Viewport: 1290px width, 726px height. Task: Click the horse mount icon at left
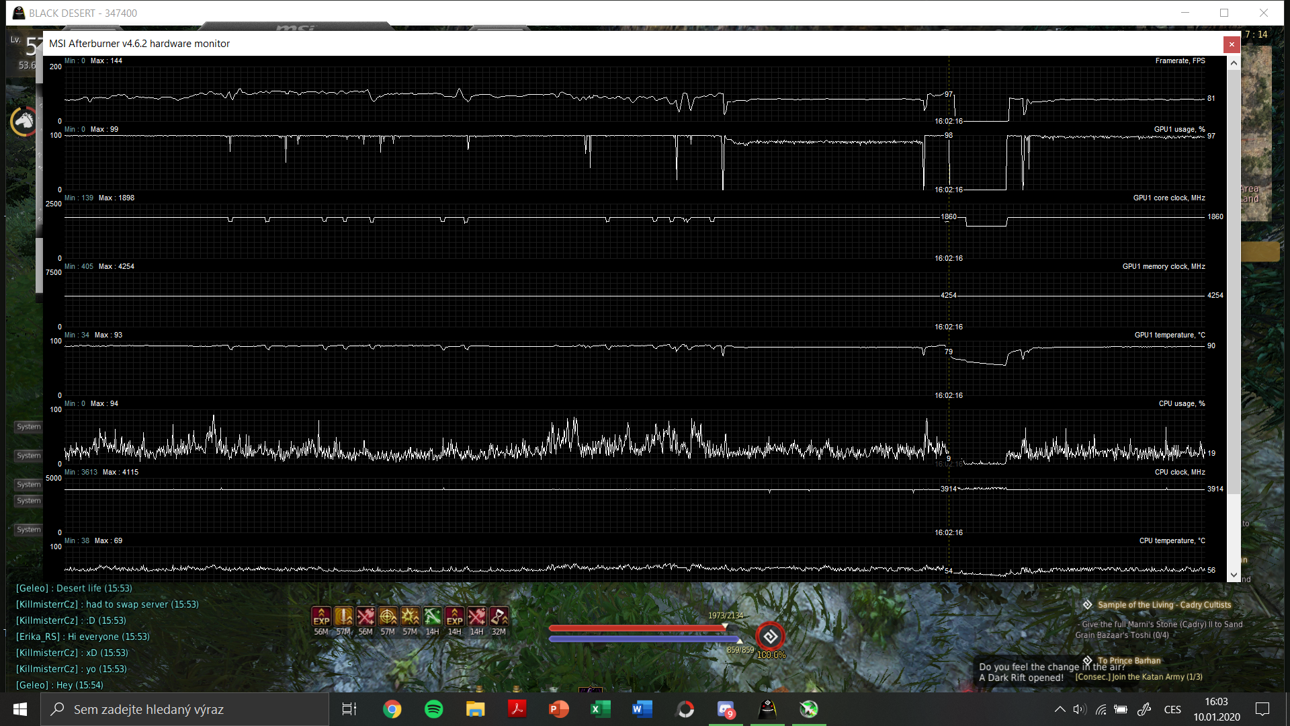(24, 121)
